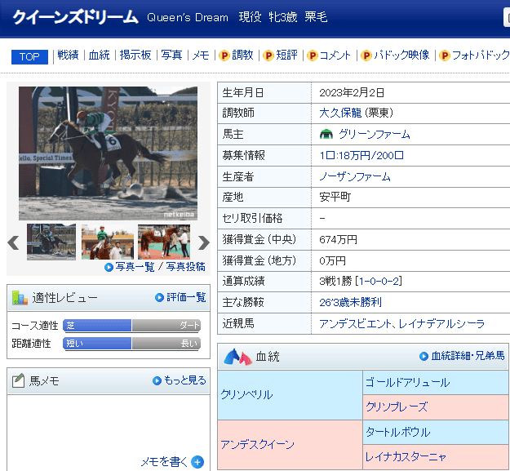Viewport: 510px width, 471px height.
Task: Click the horse heads 血統 icon
Action: (x=238, y=357)
